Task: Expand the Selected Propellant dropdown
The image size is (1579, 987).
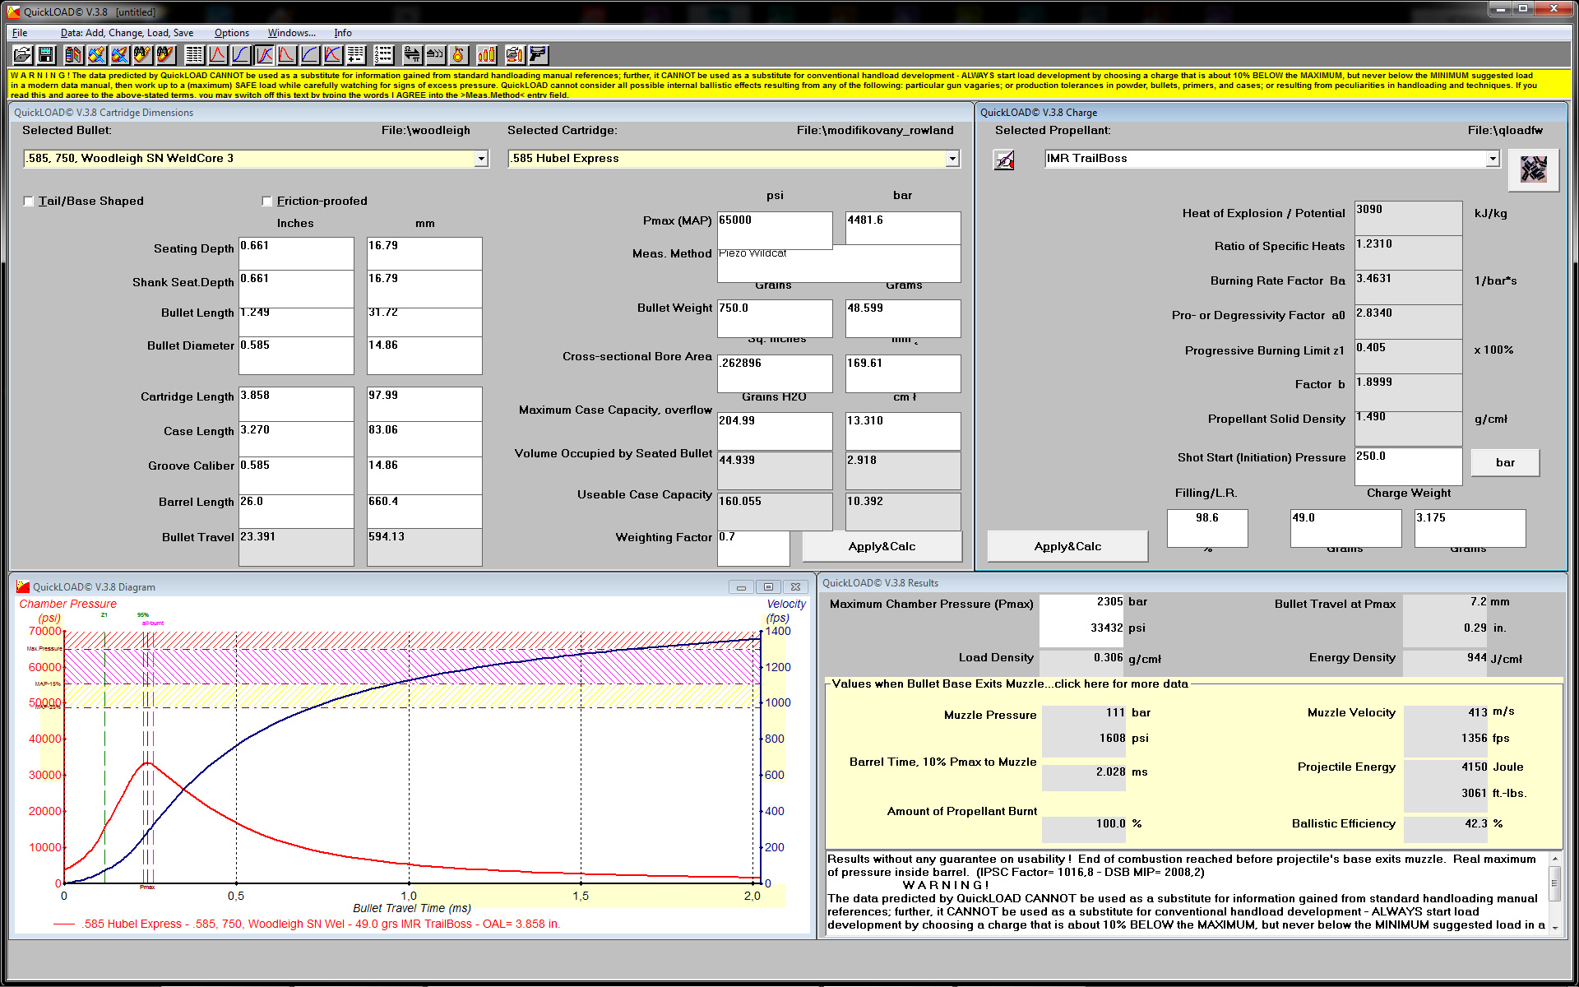Action: 1492,159
